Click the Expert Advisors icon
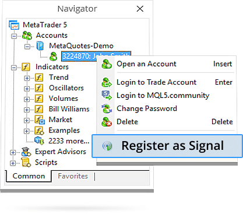This screenshot has height=214, width=243. [26, 152]
